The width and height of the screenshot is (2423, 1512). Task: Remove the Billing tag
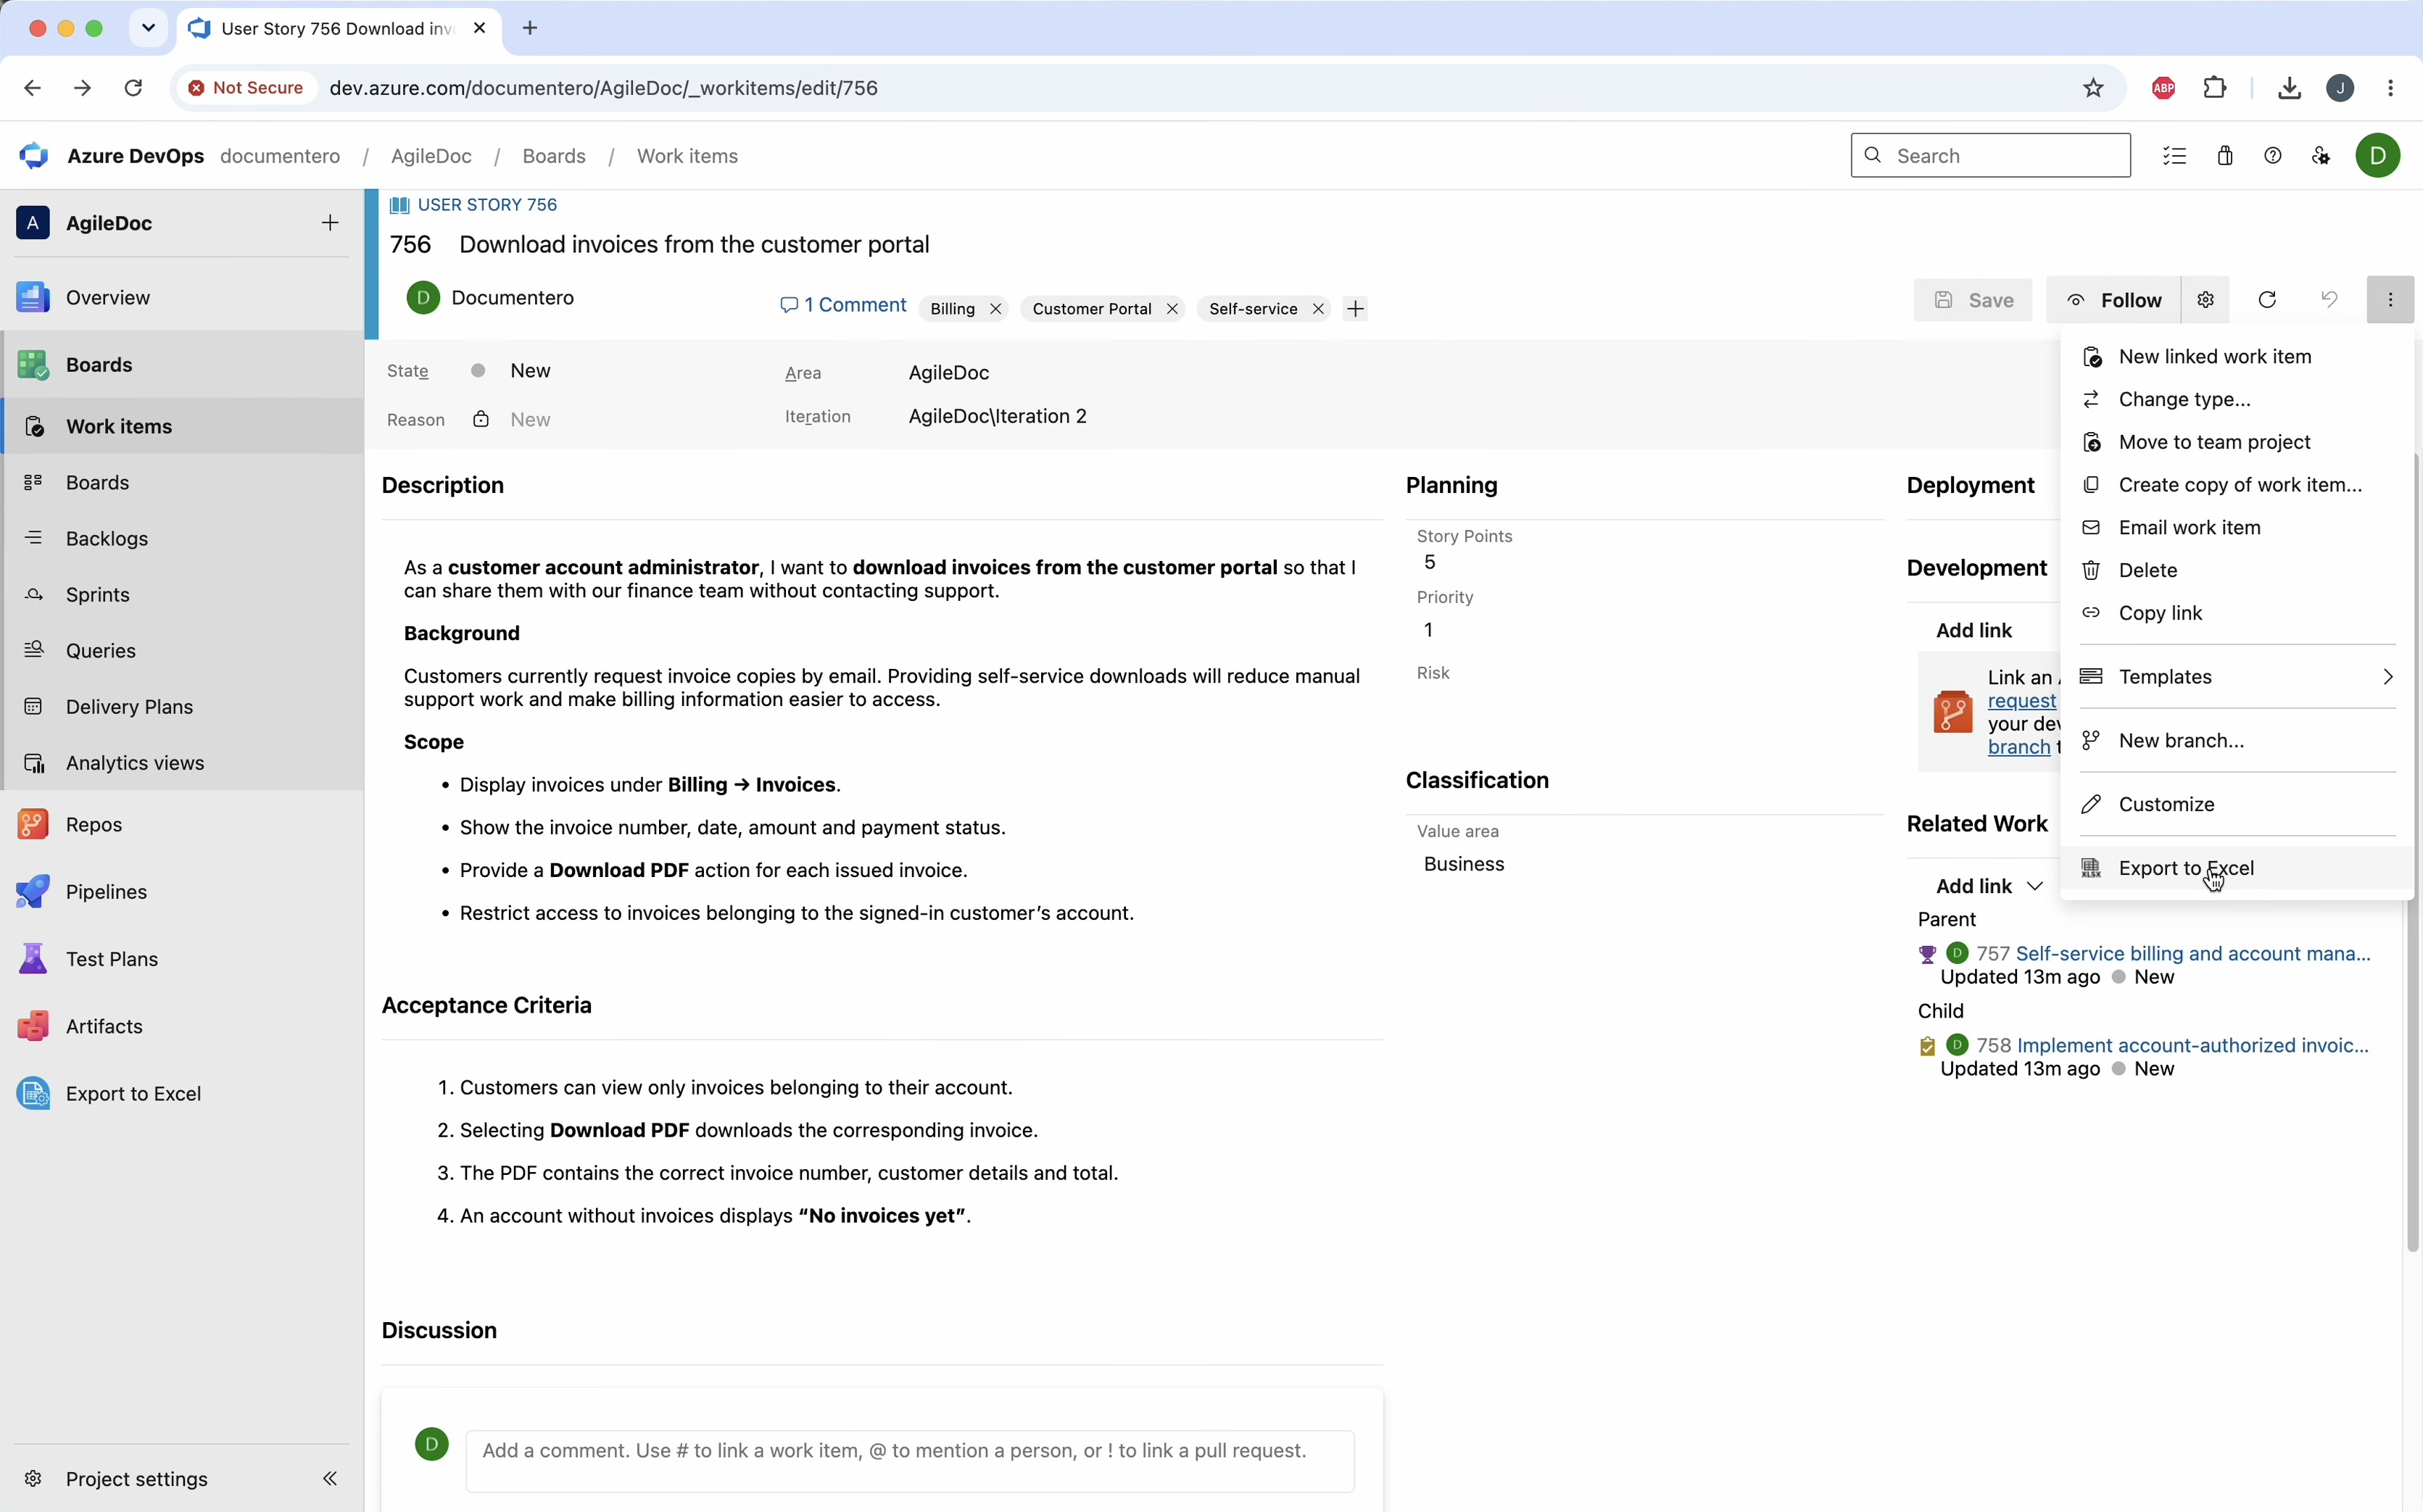(995, 309)
